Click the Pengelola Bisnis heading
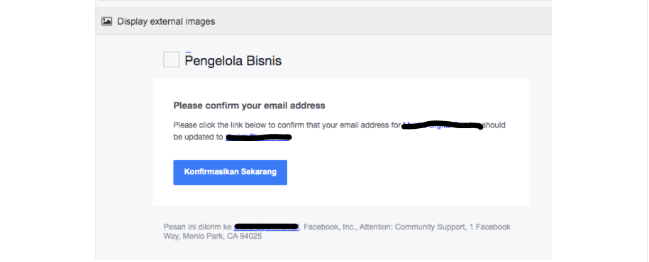649x262 pixels. (233, 61)
